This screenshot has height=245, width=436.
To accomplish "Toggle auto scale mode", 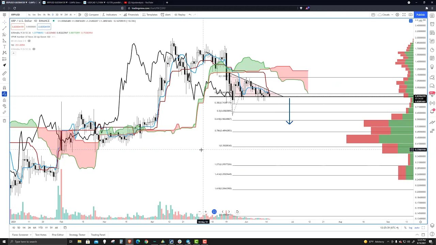I will (417, 228).
